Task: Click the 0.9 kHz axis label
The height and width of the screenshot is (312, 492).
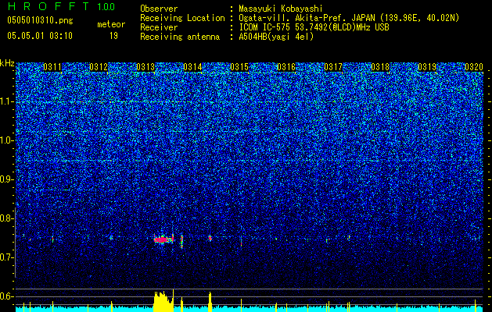Action: pyautogui.click(x=6, y=179)
